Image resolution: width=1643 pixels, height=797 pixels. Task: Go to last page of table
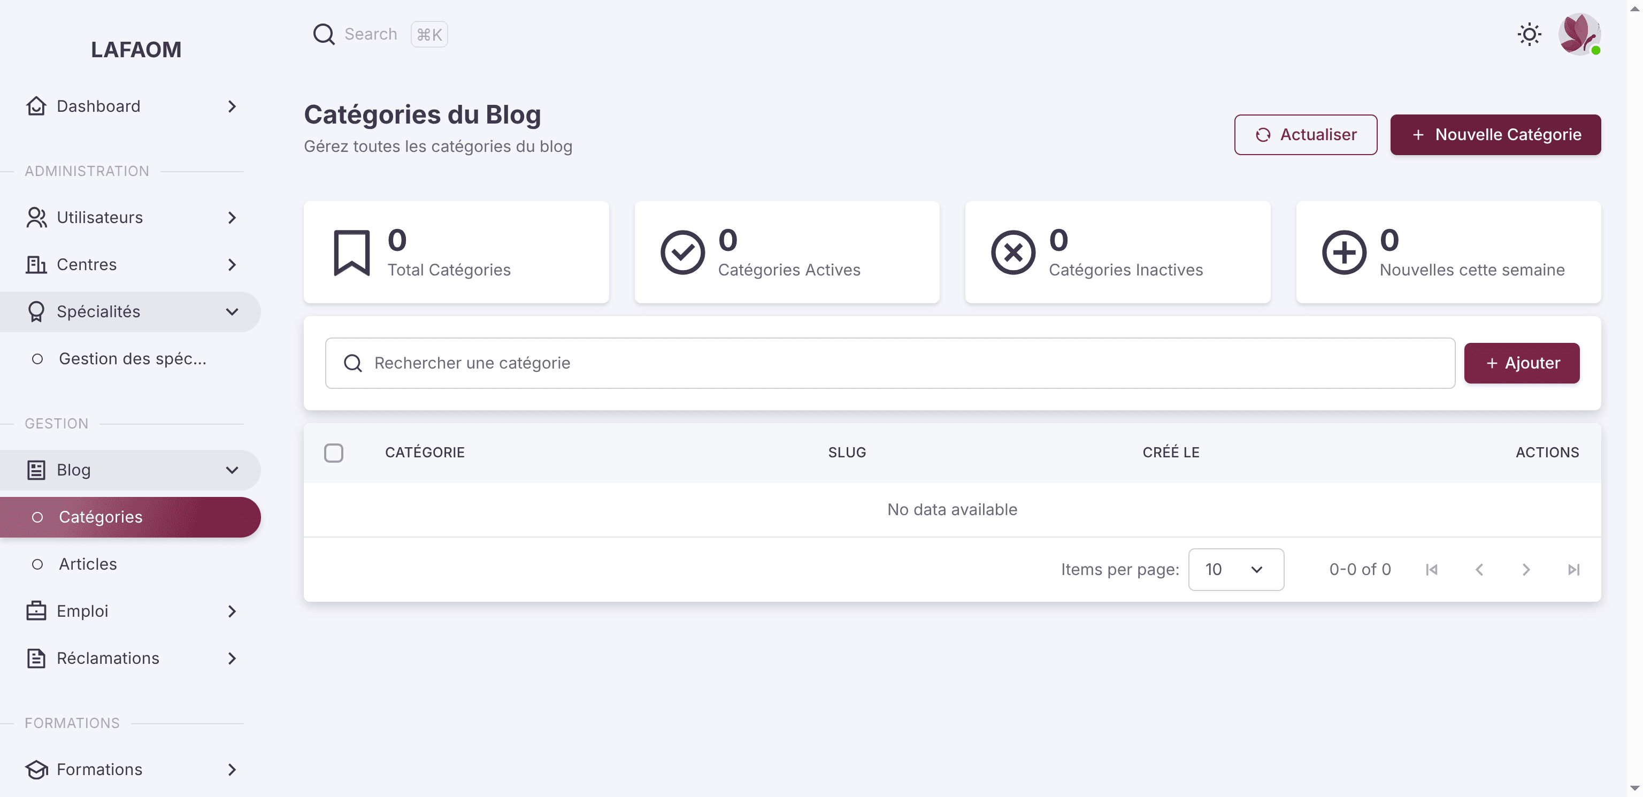[1573, 570]
